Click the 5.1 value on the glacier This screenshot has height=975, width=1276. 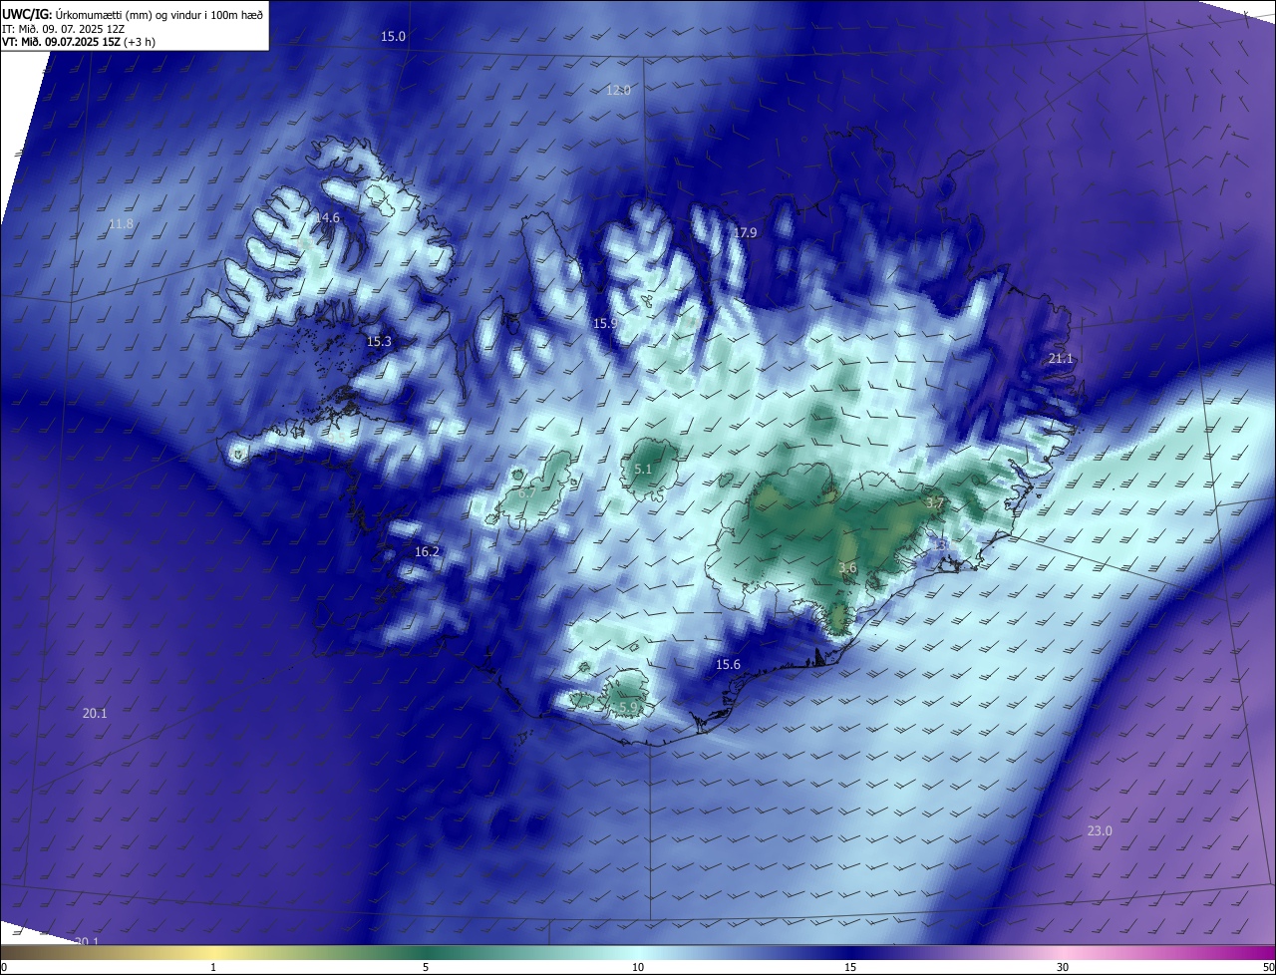pos(643,469)
